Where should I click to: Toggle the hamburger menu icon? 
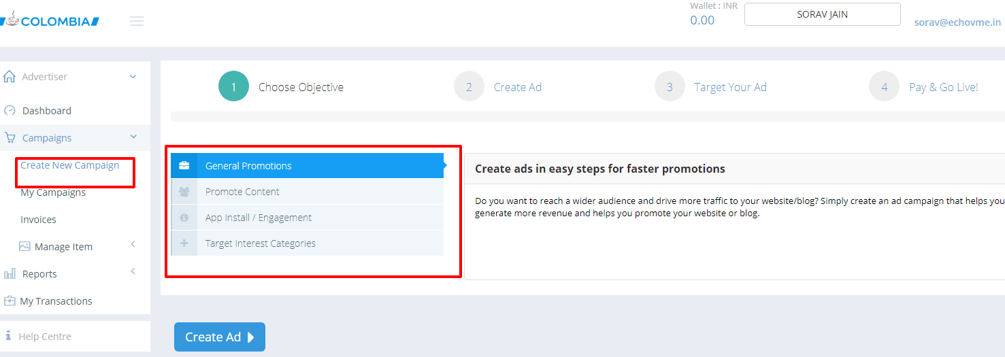pyautogui.click(x=137, y=21)
